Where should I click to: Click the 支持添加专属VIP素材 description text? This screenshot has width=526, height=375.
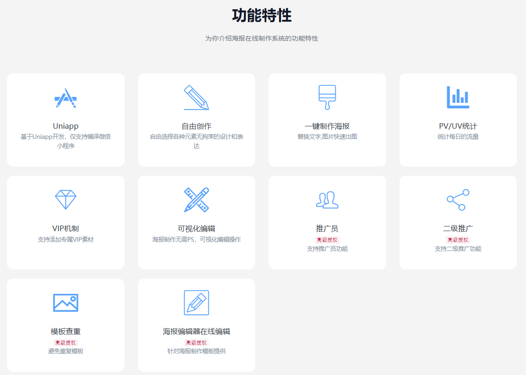[66, 239]
